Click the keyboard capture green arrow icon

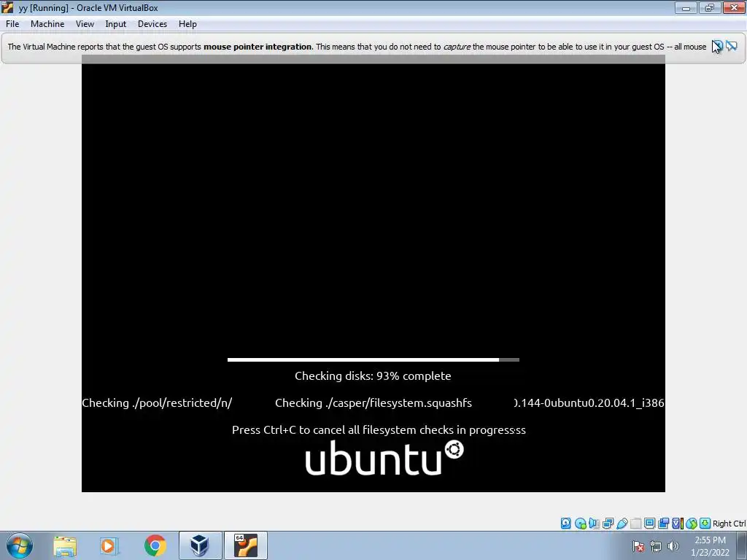coord(705,524)
